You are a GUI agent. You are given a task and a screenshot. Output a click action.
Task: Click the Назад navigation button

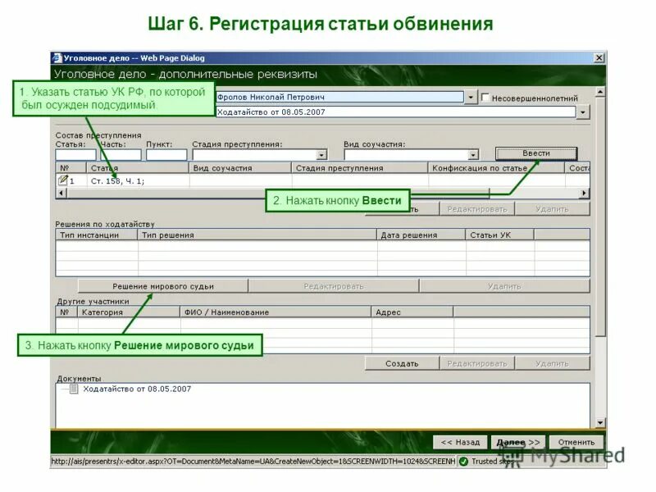[x=459, y=441]
